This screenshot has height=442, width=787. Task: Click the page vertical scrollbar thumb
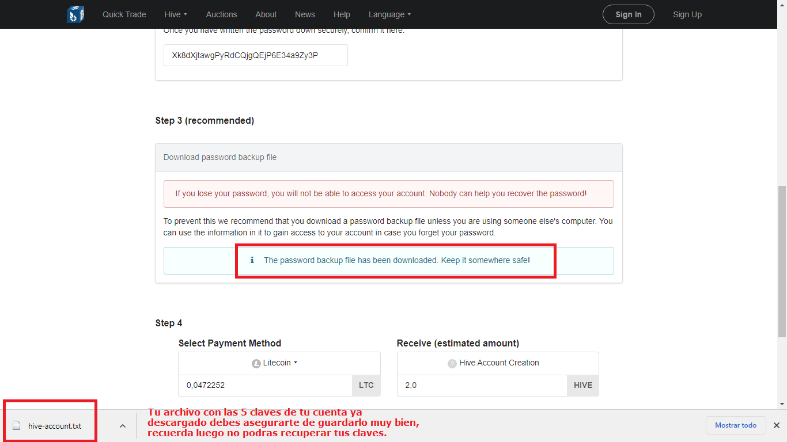pos(782,261)
